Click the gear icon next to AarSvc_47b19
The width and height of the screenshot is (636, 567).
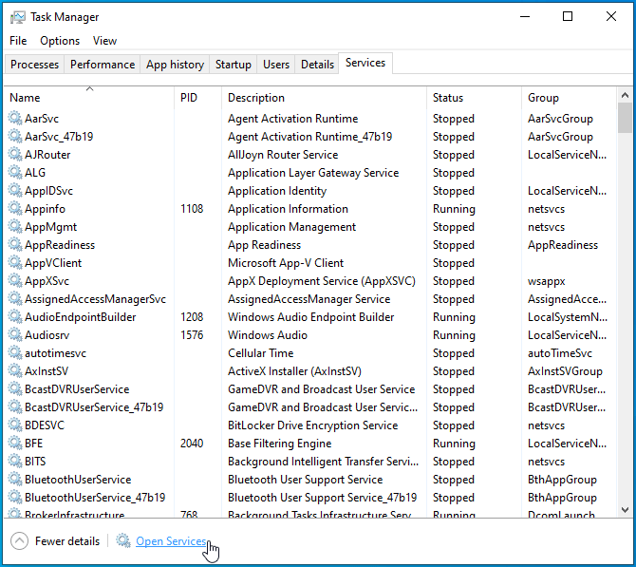15,136
